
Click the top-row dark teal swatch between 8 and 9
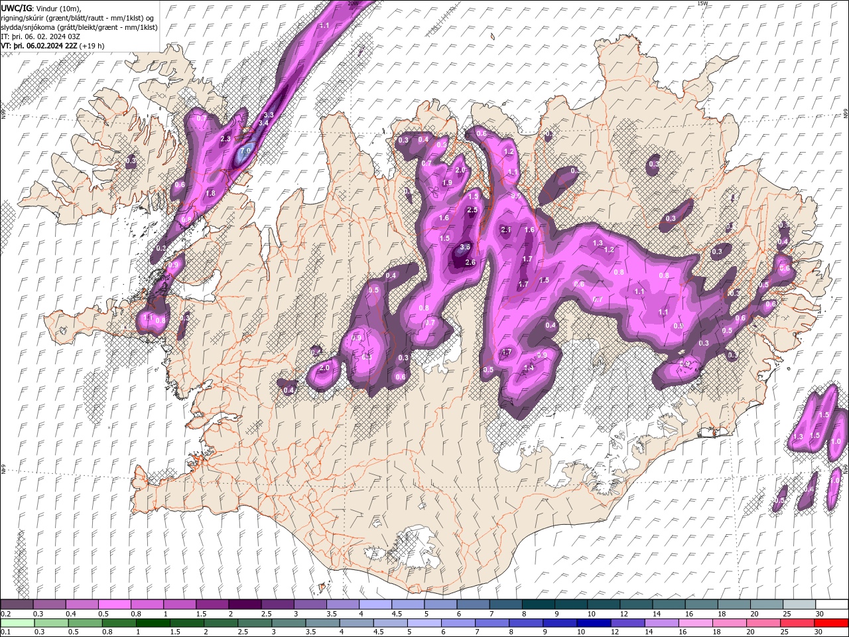(x=538, y=604)
